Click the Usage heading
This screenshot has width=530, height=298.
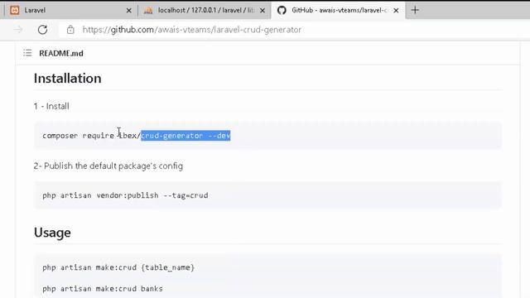click(52, 233)
